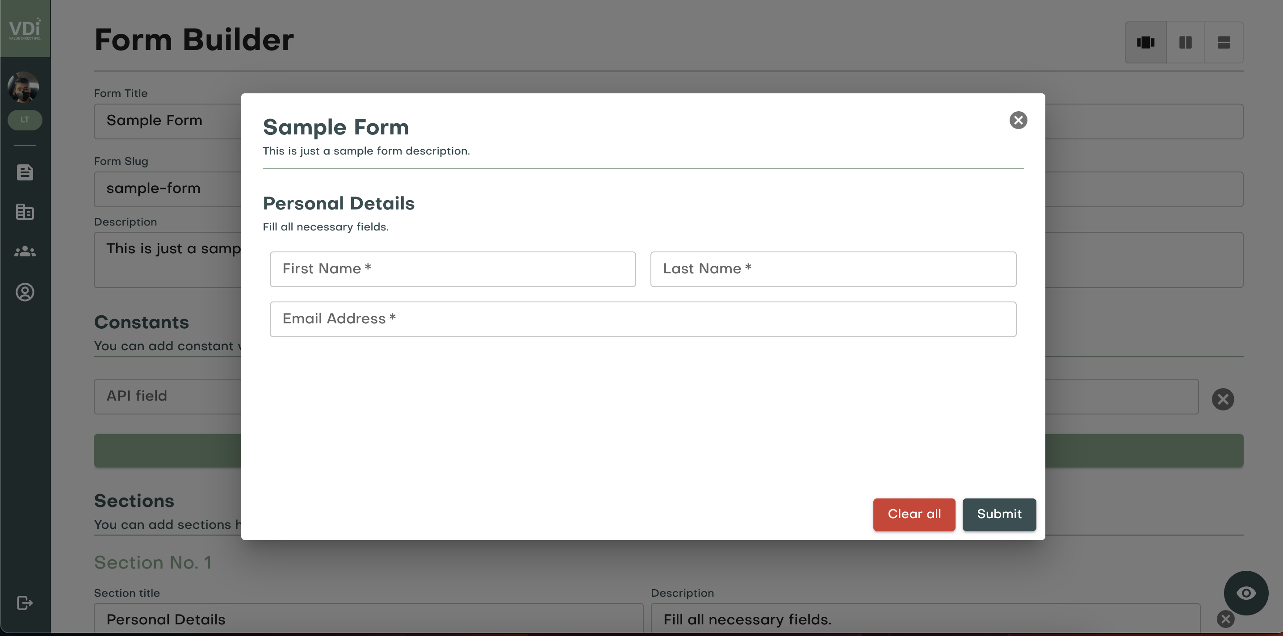This screenshot has width=1283, height=636.
Task: Open the users group sidebar icon
Action: pyautogui.click(x=25, y=252)
